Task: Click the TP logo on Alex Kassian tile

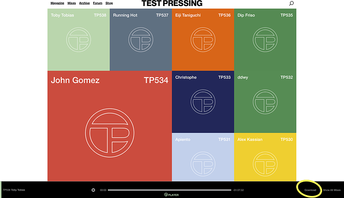Action: 265,164
